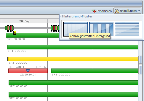144x101 pixels.
Task: Click the Exportieren icon
Action: [x=94, y=11]
